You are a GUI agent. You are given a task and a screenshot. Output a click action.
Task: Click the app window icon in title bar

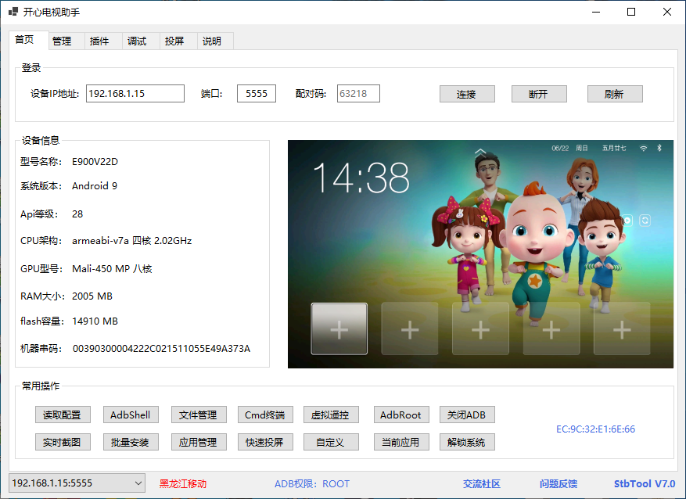pos(13,12)
